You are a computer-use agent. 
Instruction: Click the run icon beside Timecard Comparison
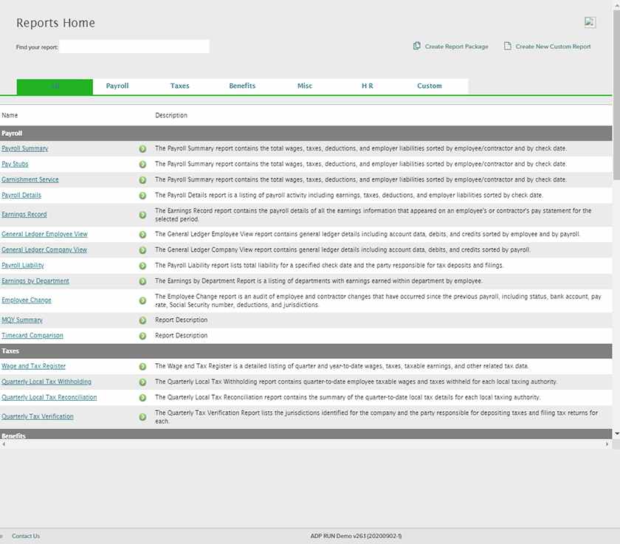tap(142, 335)
